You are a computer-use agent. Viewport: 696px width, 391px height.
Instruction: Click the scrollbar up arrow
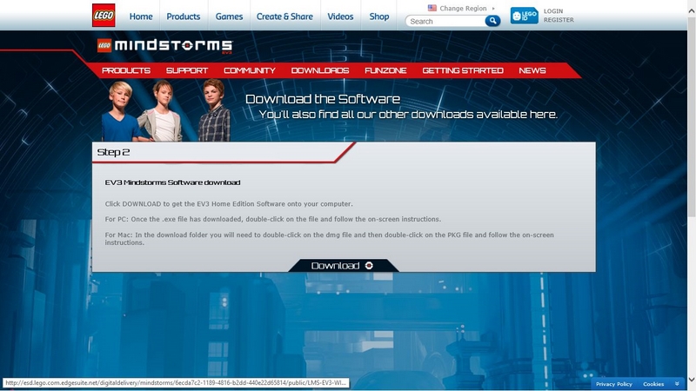(692, 11)
